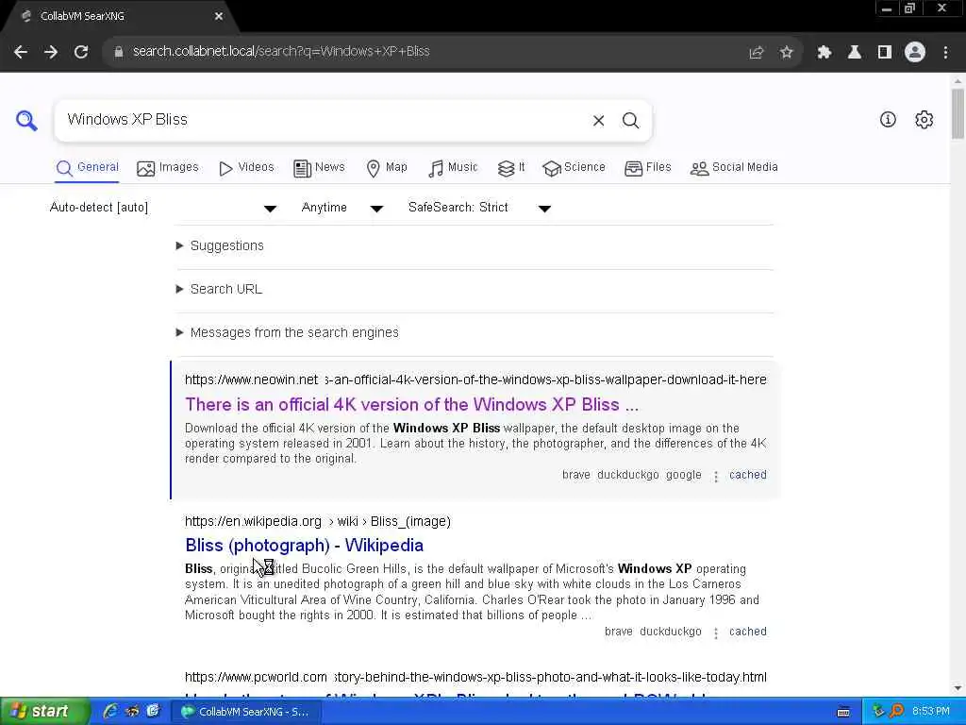Open the official 4K Windows XP Bliss result
The image size is (966, 725).
[411, 404]
